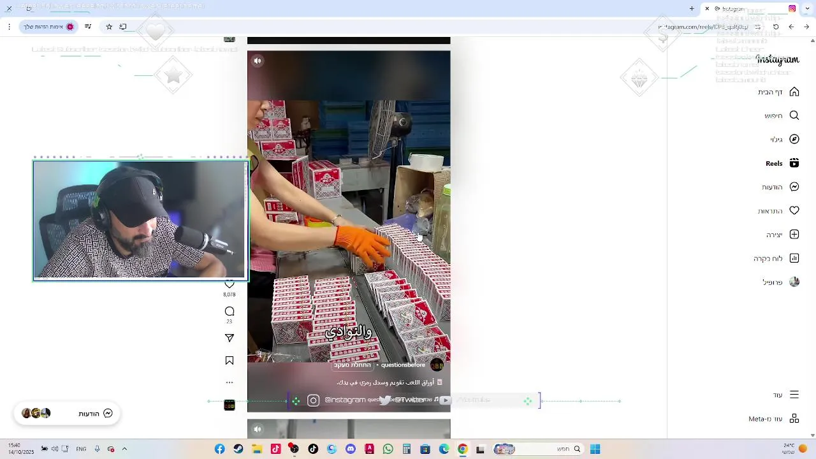Open the questionsbefore avatar on the reel
Screen dimensions: 816x459
437,365
